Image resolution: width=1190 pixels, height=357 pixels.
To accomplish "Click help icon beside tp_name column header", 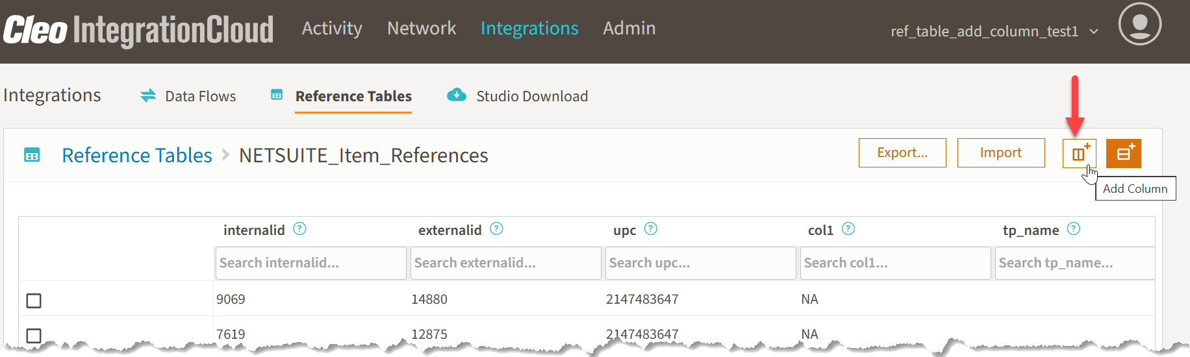I will click(x=1074, y=229).
